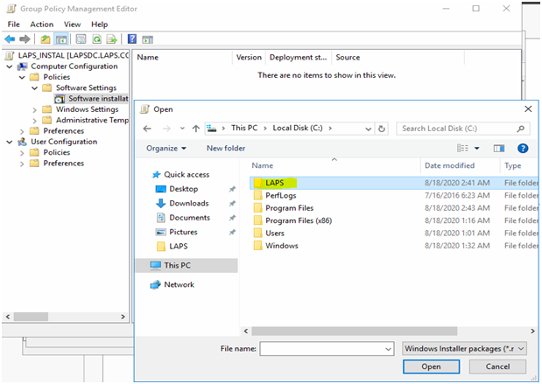Open the Help menu
The height and width of the screenshot is (384, 542).
point(100,24)
